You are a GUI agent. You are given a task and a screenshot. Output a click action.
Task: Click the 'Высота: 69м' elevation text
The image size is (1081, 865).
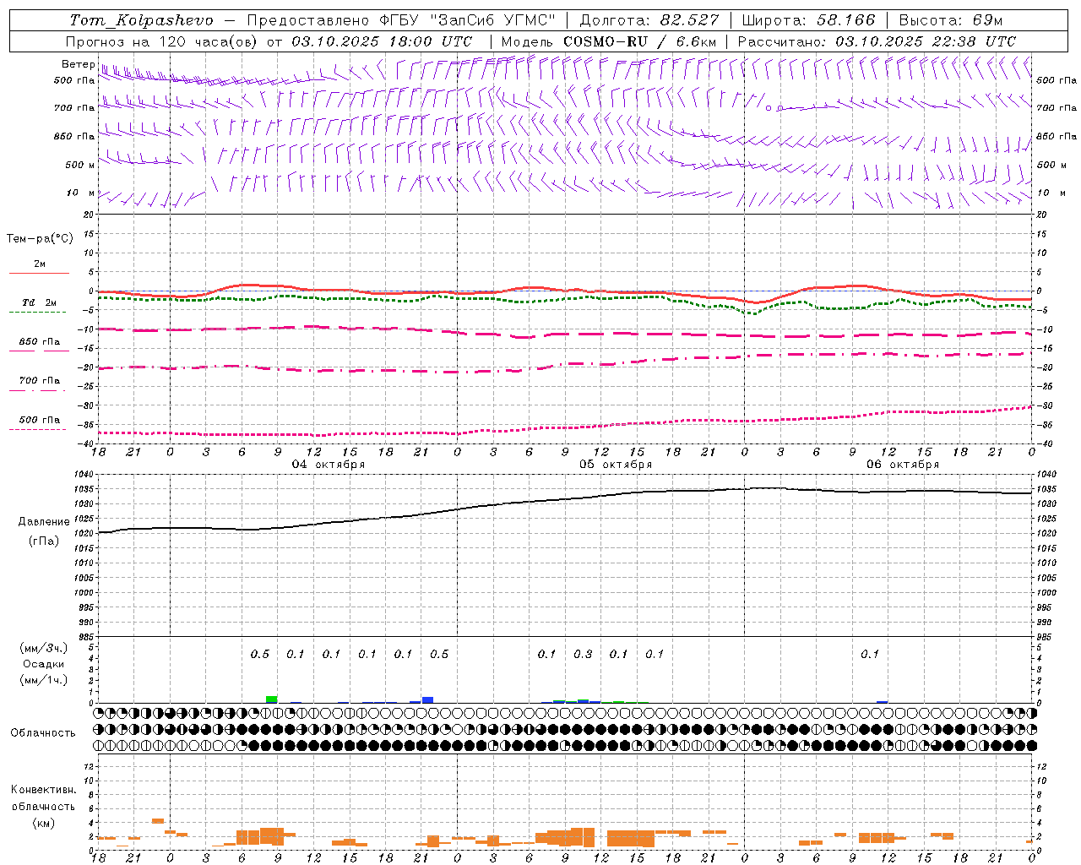click(x=951, y=20)
